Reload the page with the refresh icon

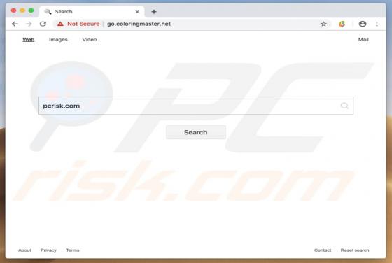coord(43,24)
